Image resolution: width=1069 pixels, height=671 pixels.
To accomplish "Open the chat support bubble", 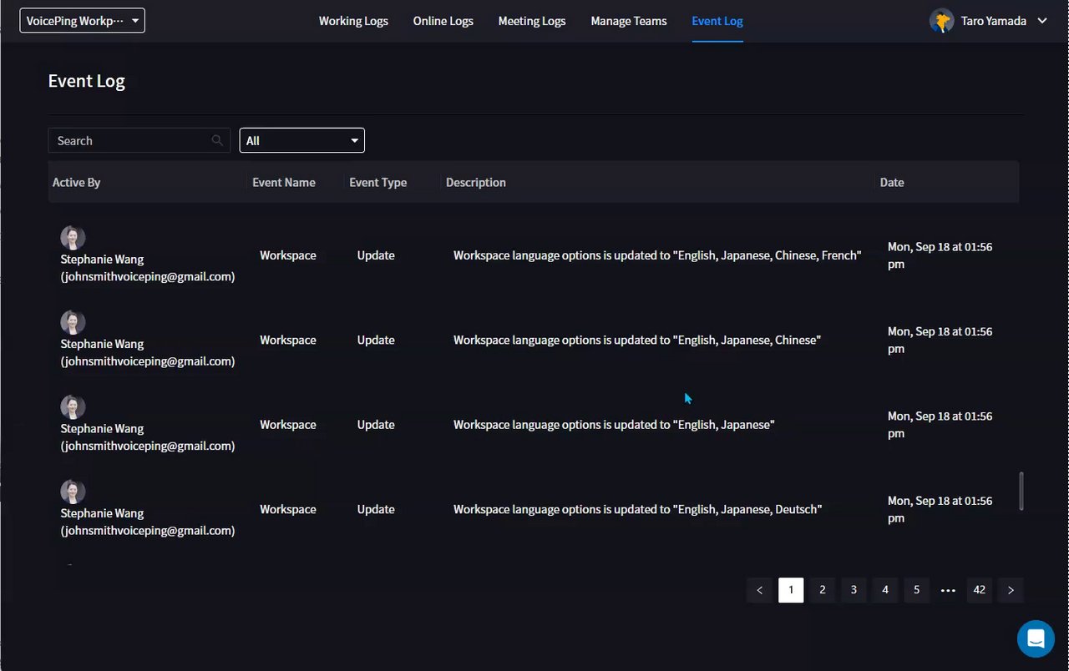I will [x=1036, y=639].
